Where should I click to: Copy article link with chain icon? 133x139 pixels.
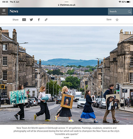pyautogui.click(x=46, y=19)
